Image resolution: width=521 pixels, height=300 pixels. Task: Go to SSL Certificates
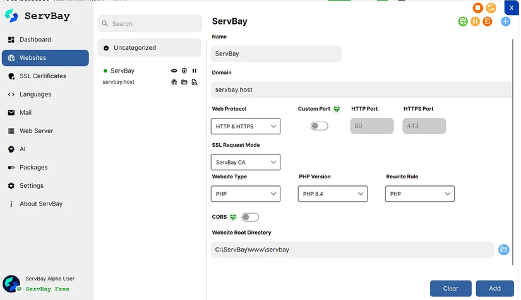pyautogui.click(x=45, y=76)
